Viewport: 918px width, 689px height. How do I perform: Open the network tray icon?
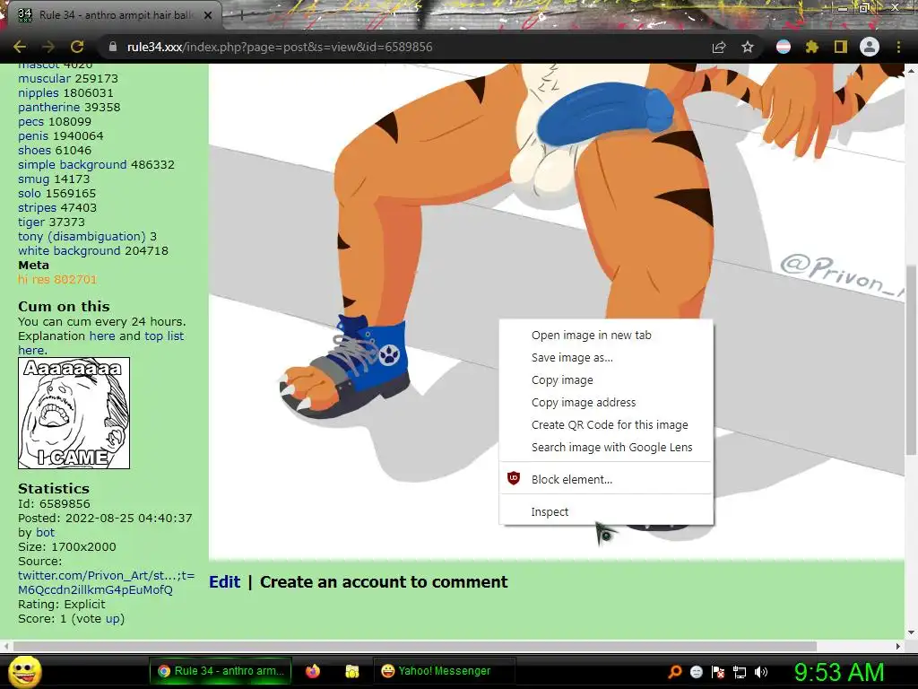click(740, 671)
